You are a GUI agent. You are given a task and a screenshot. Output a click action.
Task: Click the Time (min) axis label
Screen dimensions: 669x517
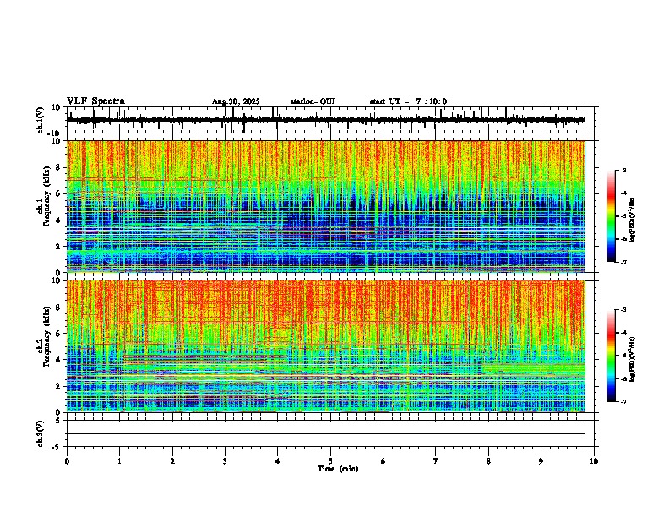[338, 469]
